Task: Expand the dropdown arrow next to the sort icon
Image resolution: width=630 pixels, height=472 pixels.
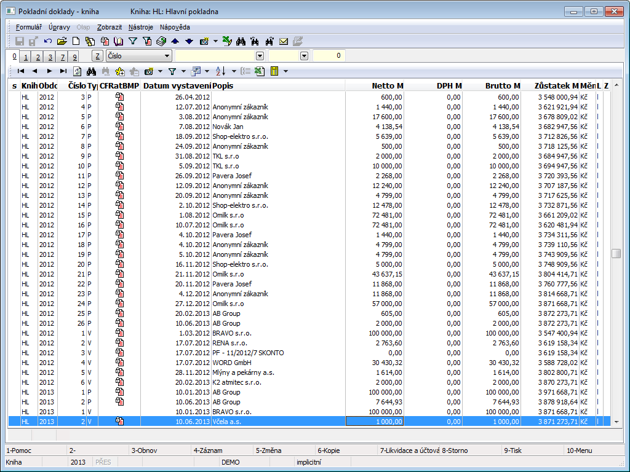Action: click(x=233, y=71)
